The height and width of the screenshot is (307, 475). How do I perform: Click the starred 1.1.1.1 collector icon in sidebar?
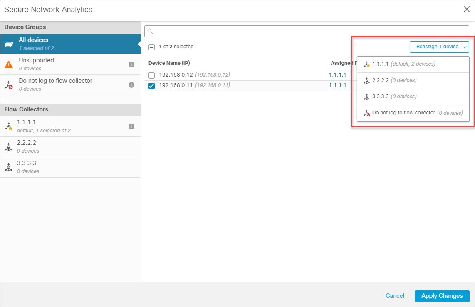pyautogui.click(x=9, y=126)
